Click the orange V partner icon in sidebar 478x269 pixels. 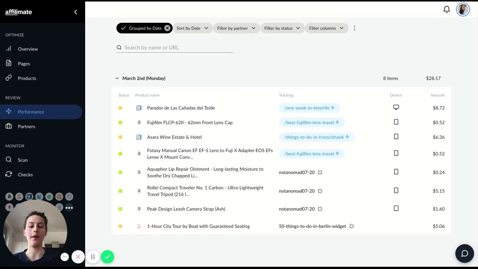[x=59, y=197]
